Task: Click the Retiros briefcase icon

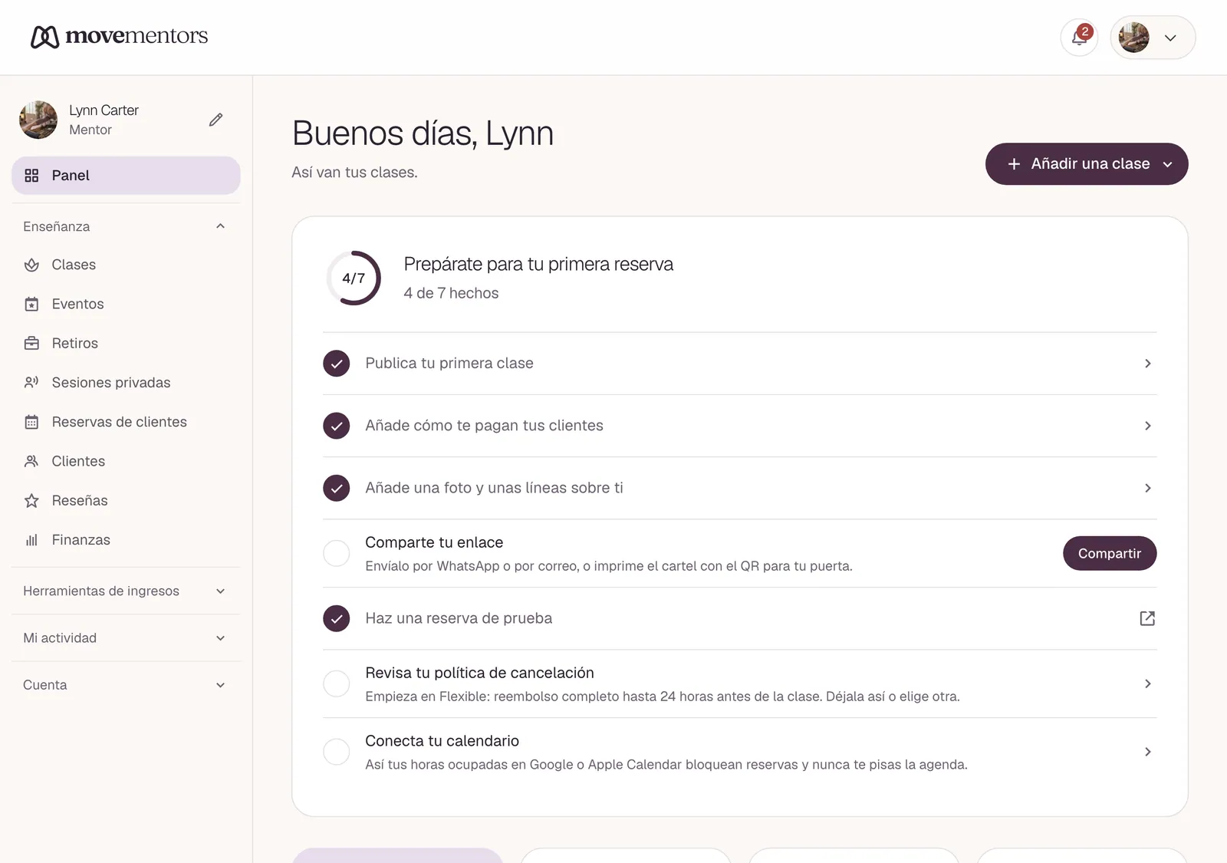Action: pos(31,344)
